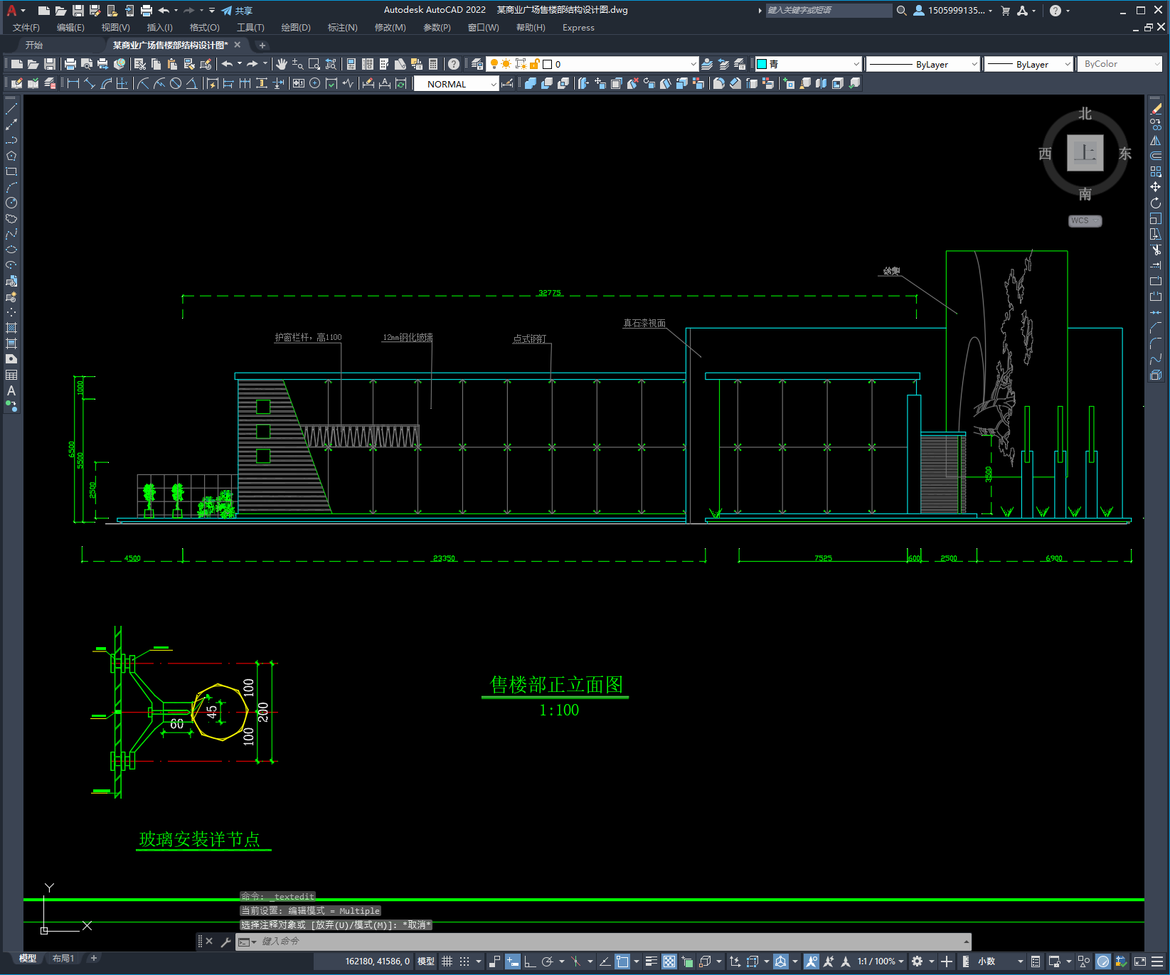Click the Diameter dimension icon
The image size is (1170, 975).
pos(176,83)
